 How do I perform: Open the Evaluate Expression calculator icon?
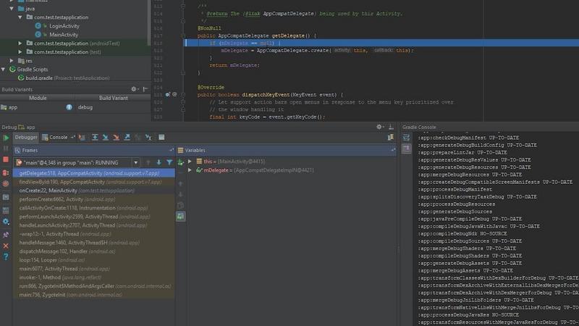pos(161,138)
